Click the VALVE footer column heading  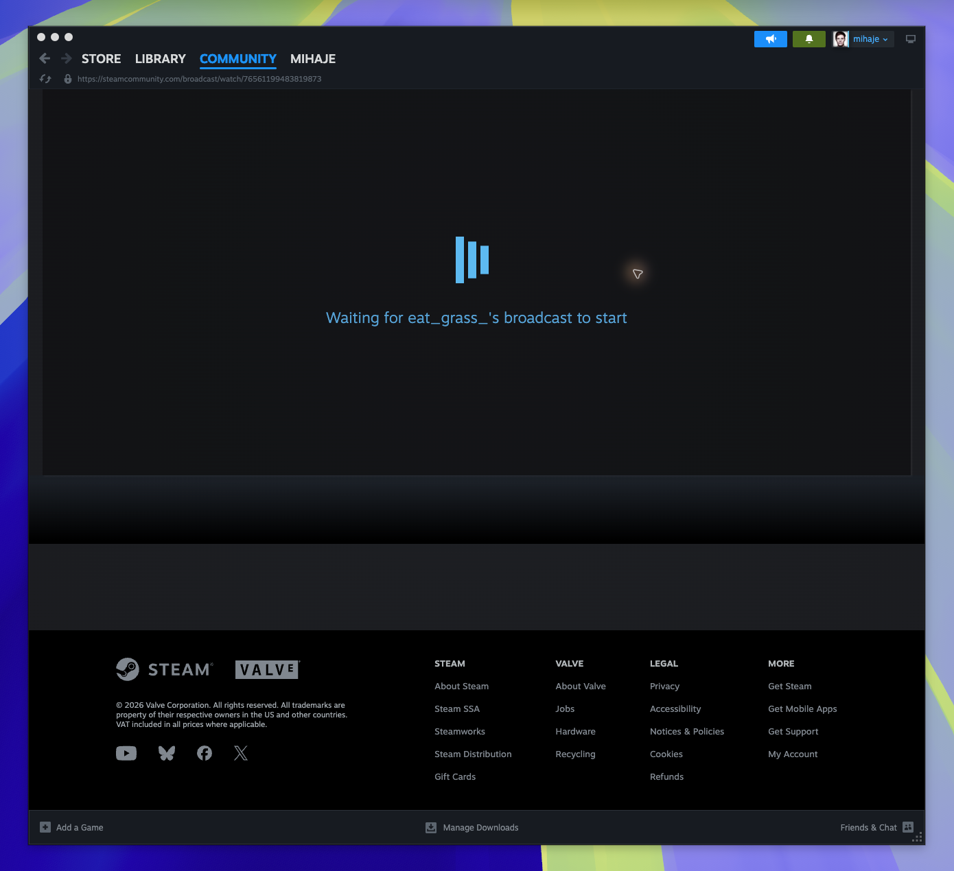(569, 664)
